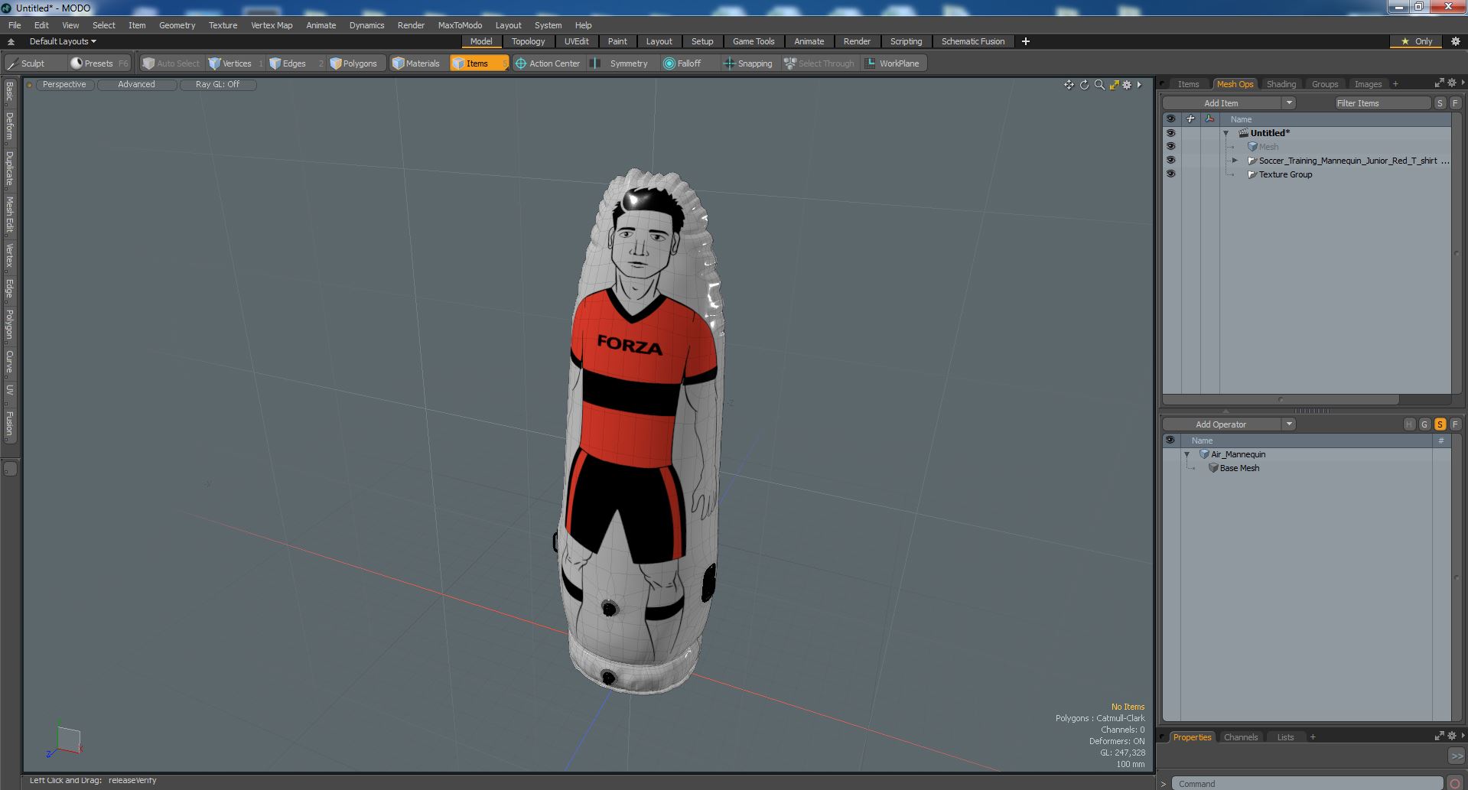This screenshot has height=790, width=1468.
Task: Collapse the Untitled scene tree
Action: [1226, 133]
